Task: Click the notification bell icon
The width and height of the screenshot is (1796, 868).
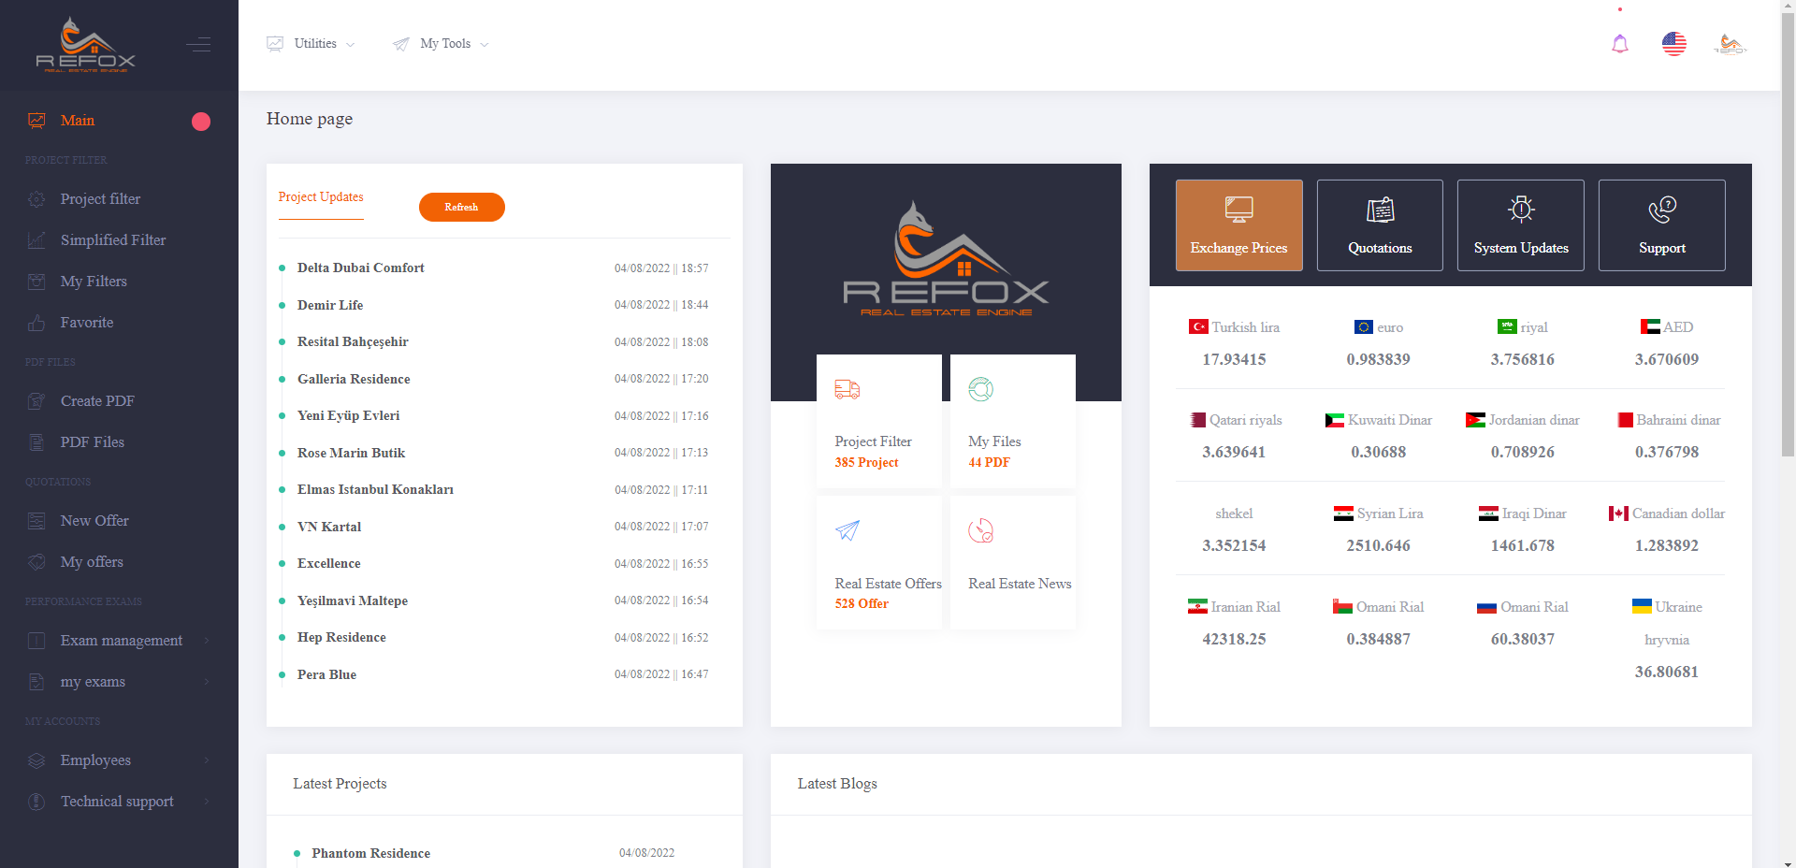Action: (x=1621, y=44)
